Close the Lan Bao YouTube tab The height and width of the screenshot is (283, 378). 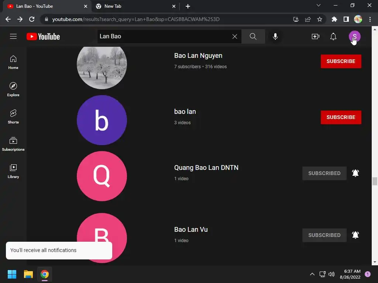(86, 6)
